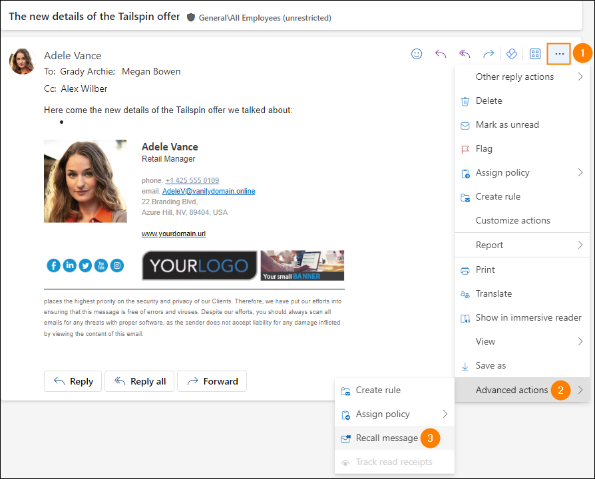Select Show in immersive reader
595x479 pixels.
pos(528,317)
